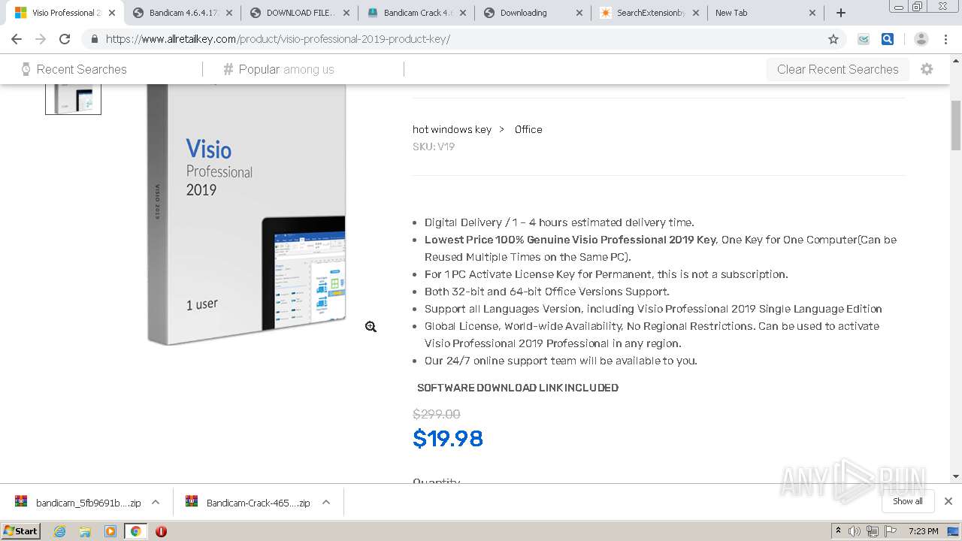
Task: Open the network tray icon
Action: [873, 531]
